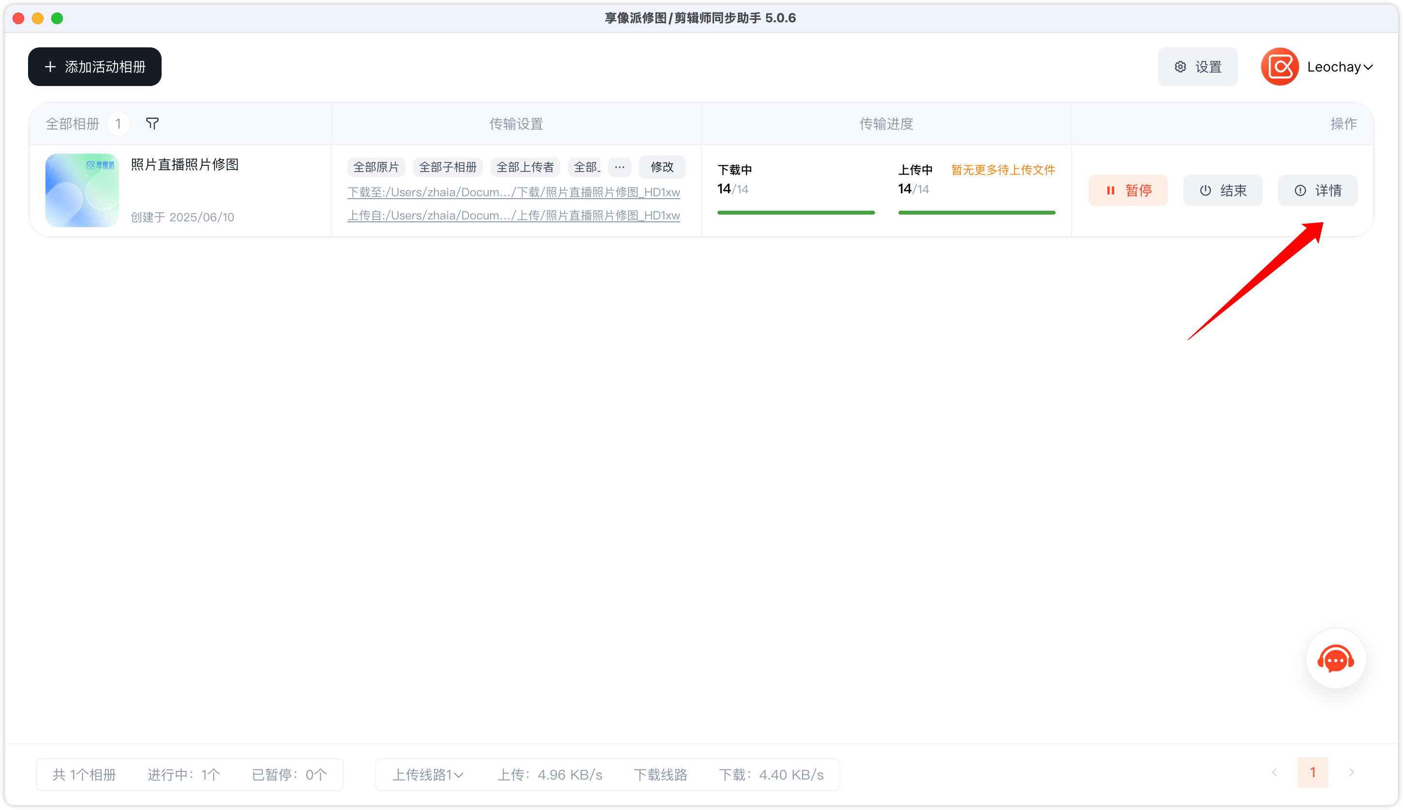Image resolution: width=1403 pixels, height=810 pixels.
Task: Click the orange account avatar logo
Action: tap(1280, 67)
